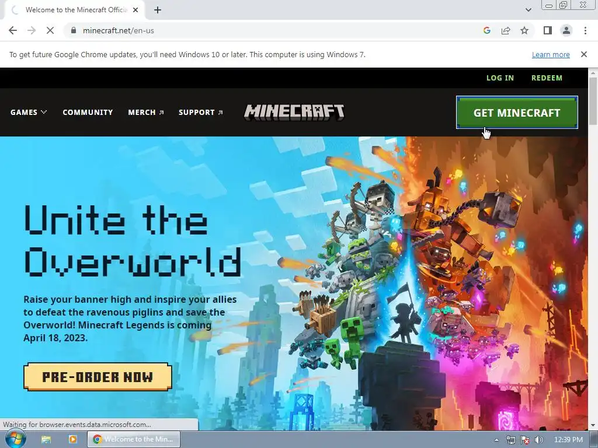Open the Chrome profile menu
598x448 pixels.
[x=566, y=30]
